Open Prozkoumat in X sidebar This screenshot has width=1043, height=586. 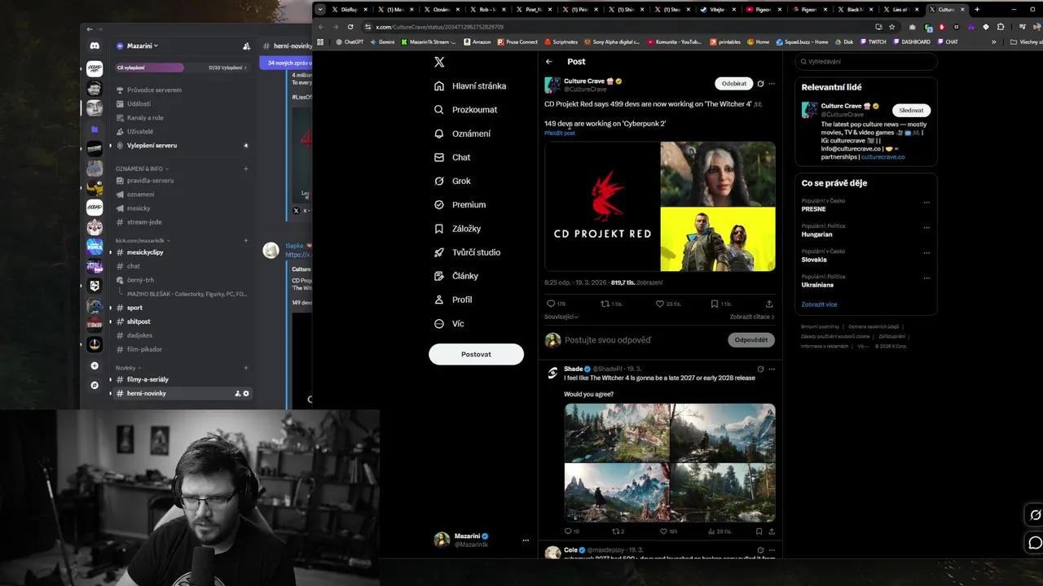(x=465, y=109)
